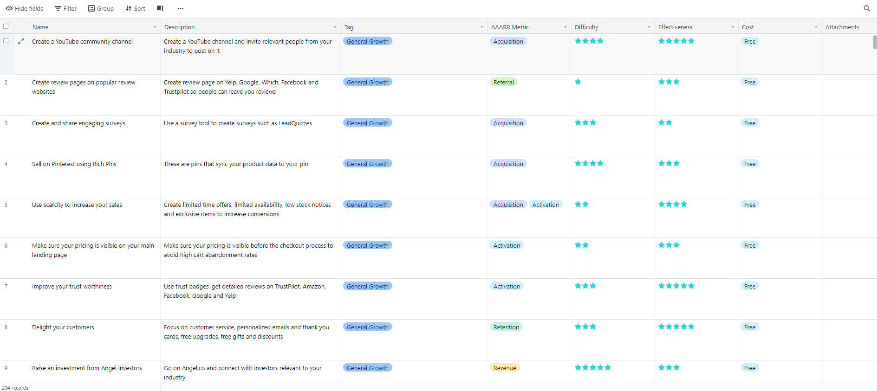Click Effectiveness stars for scarcity row
877x391 pixels.
click(x=673, y=204)
